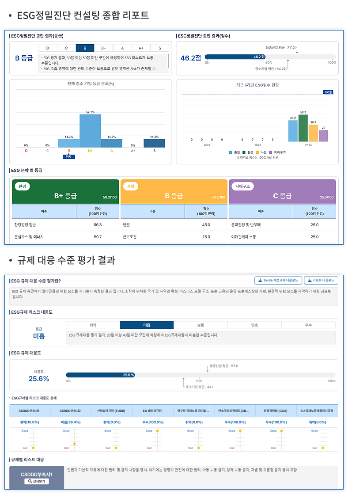The width and height of the screenshot is (348, 494).
Task: Select the 취약 risk level tab
Action: point(93,325)
